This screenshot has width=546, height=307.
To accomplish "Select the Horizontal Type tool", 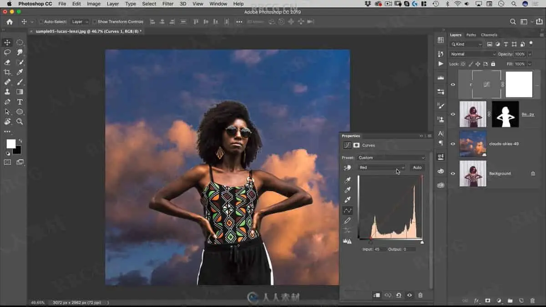I will [x=20, y=102].
